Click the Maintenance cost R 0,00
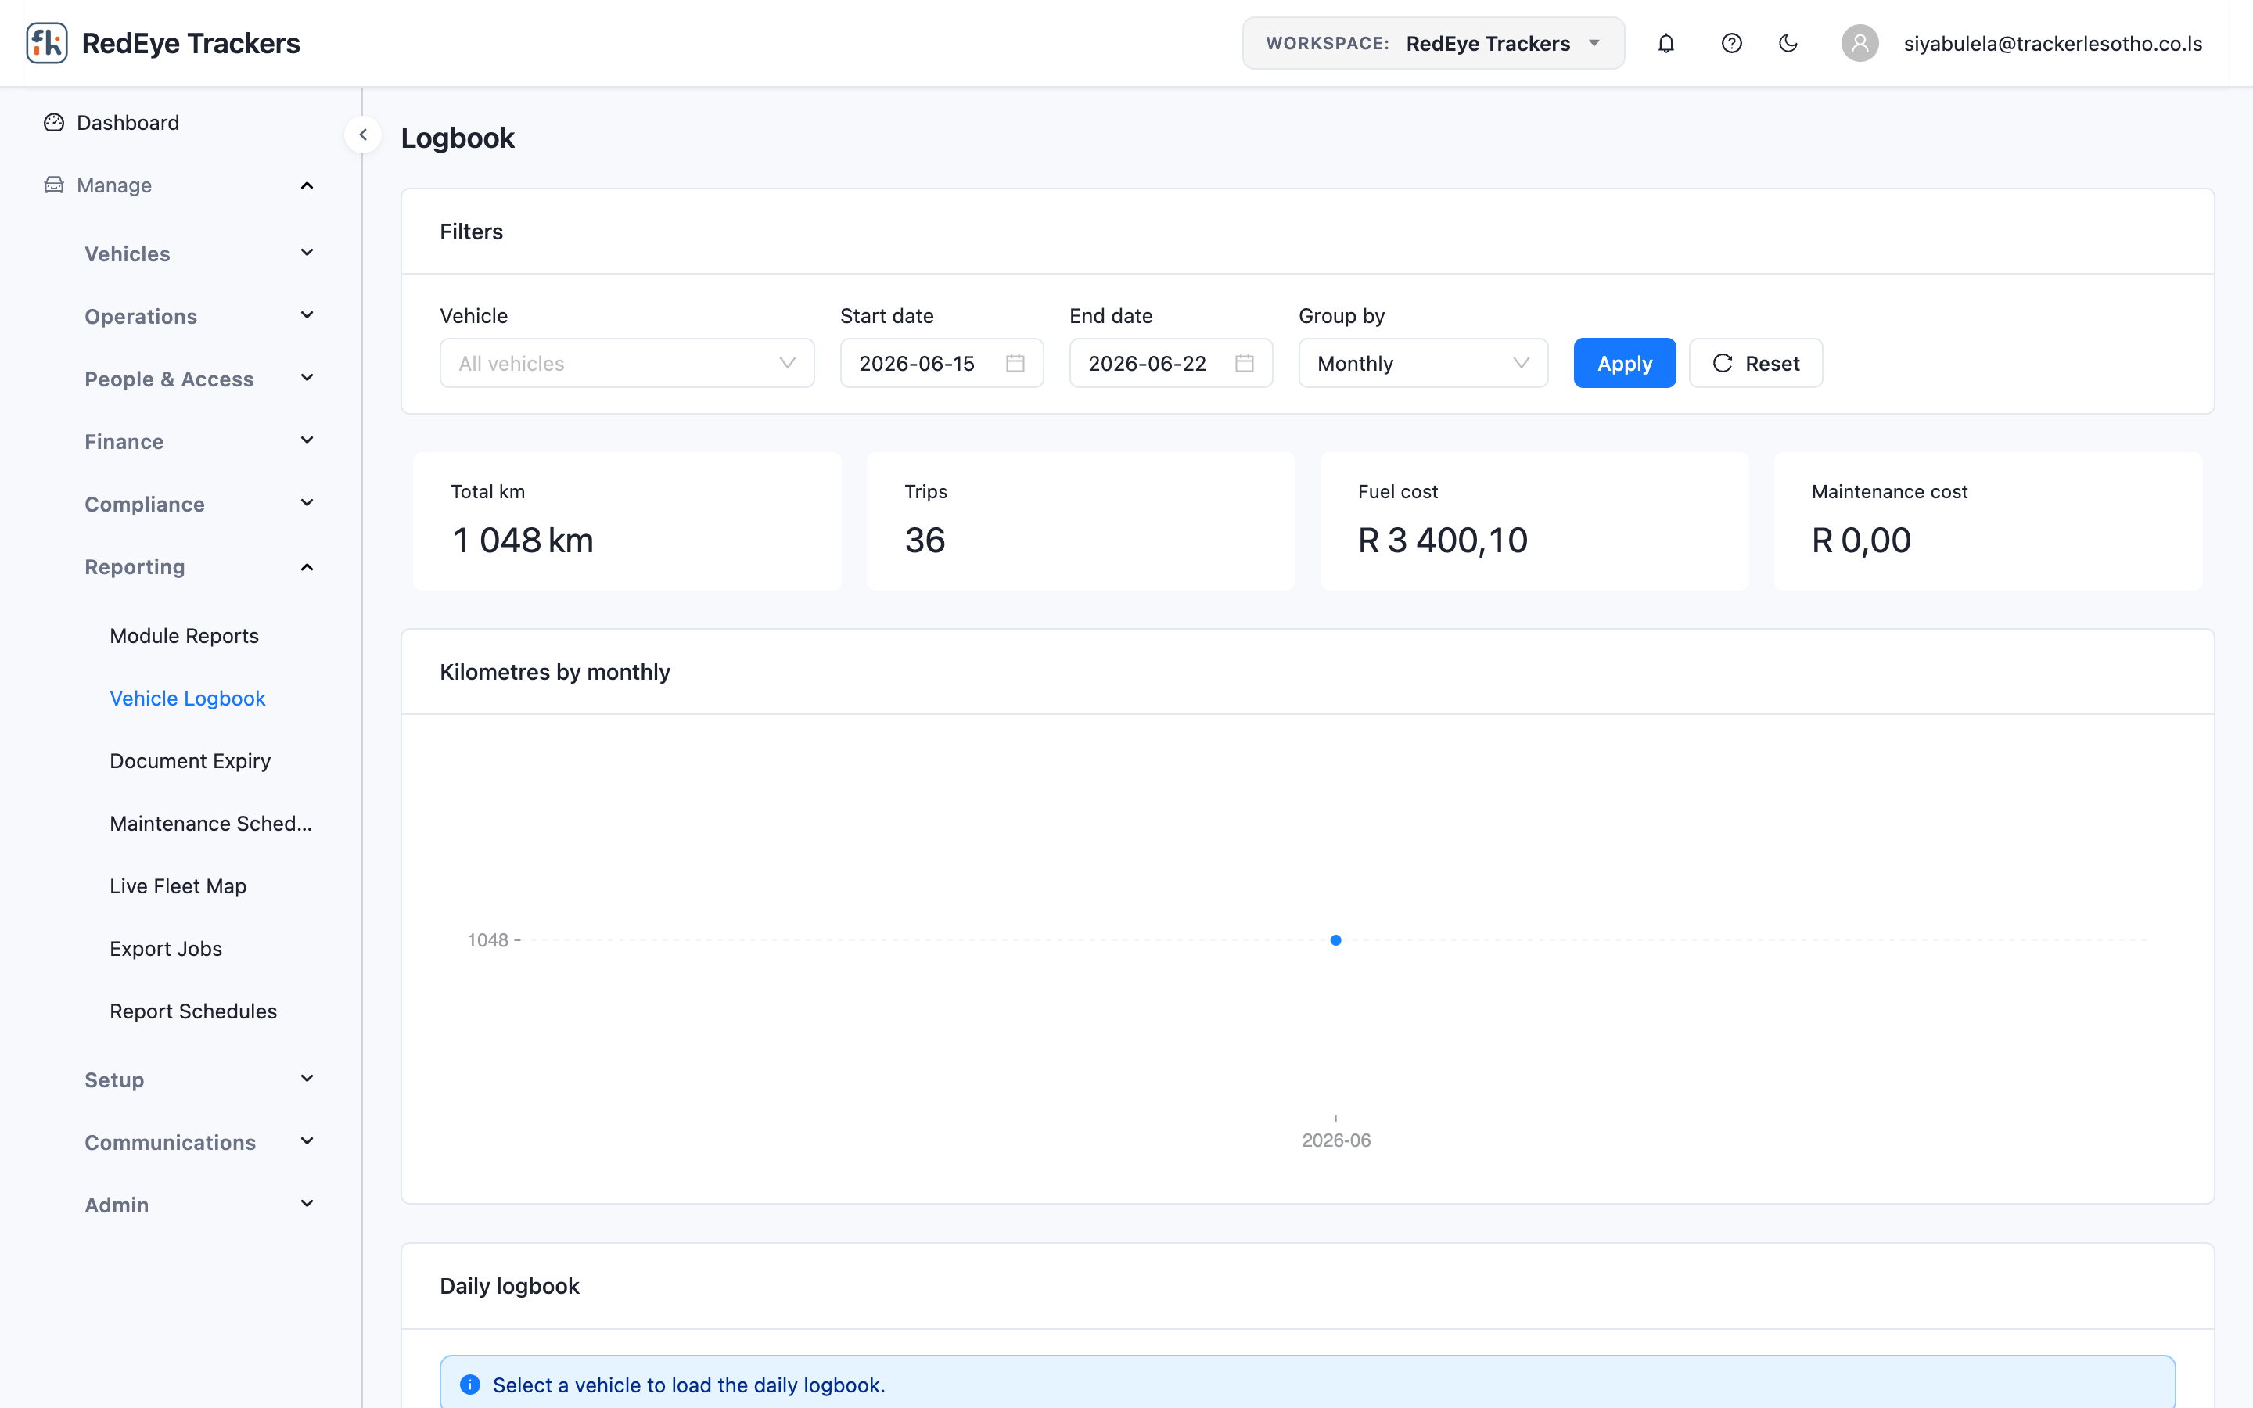Screen dimensions: 2253x1408 (1860, 540)
